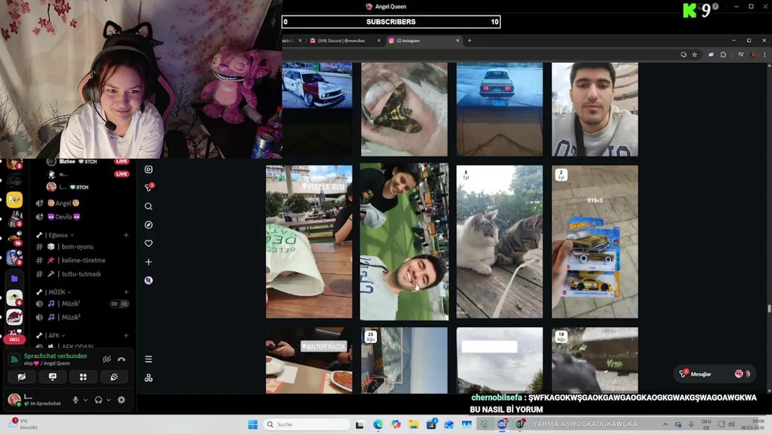Add a channel to Eğlence category
This screenshot has height=434, width=772.
126,235
